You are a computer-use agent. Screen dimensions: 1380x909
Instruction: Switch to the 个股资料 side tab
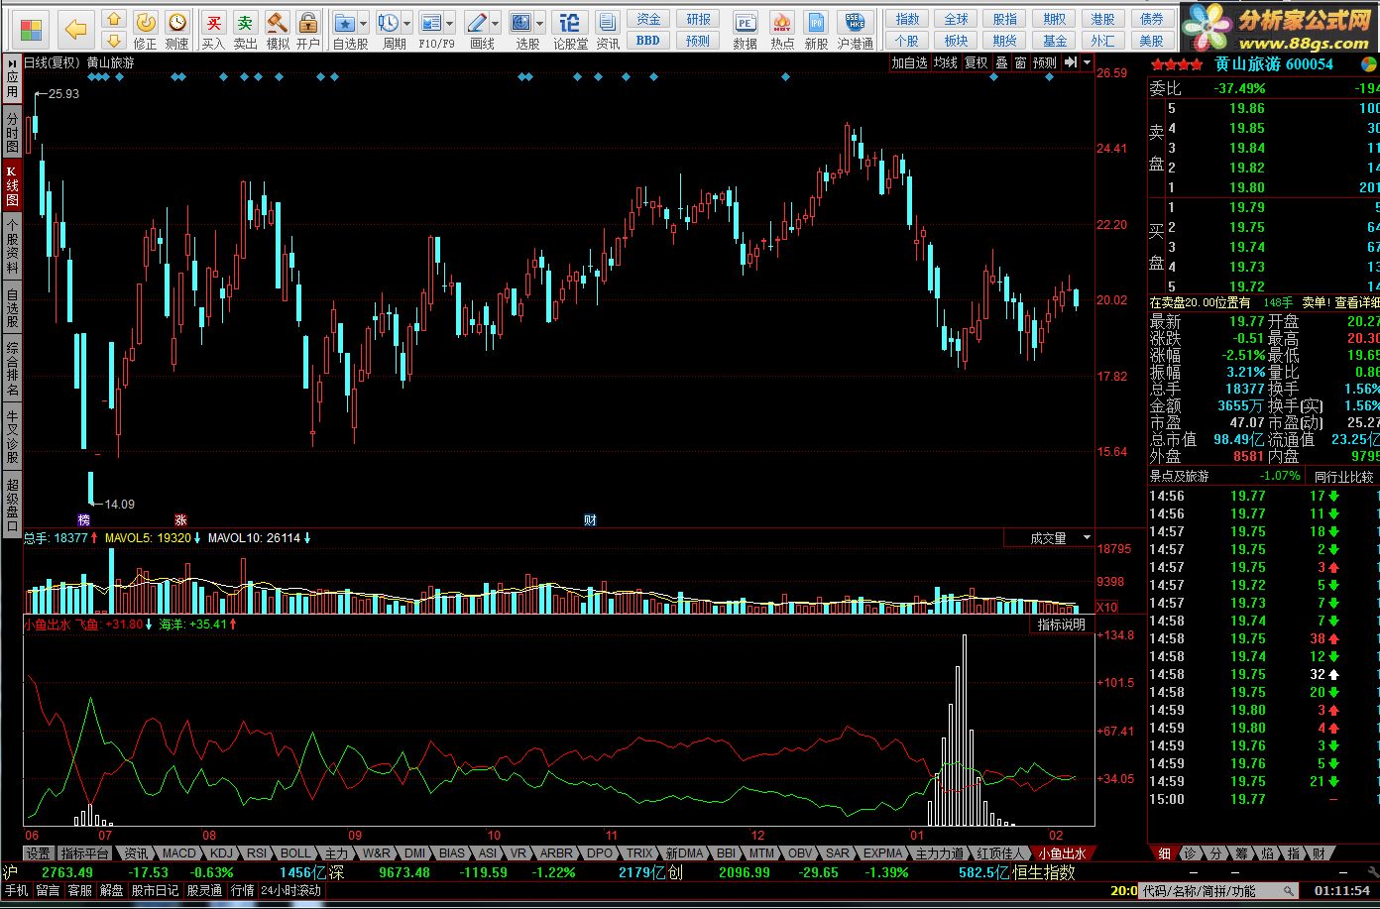(x=12, y=245)
